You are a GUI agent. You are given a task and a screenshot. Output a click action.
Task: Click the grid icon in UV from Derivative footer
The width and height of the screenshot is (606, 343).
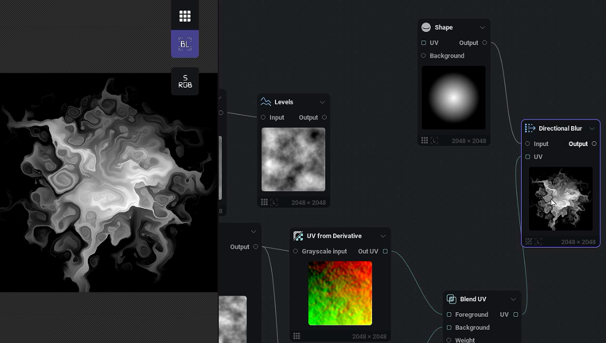click(x=296, y=336)
